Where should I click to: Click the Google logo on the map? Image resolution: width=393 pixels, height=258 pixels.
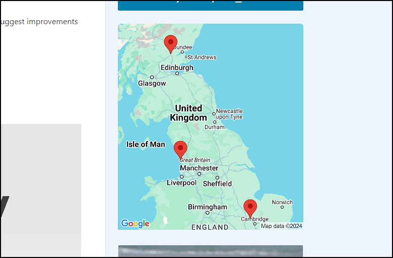[135, 224]
